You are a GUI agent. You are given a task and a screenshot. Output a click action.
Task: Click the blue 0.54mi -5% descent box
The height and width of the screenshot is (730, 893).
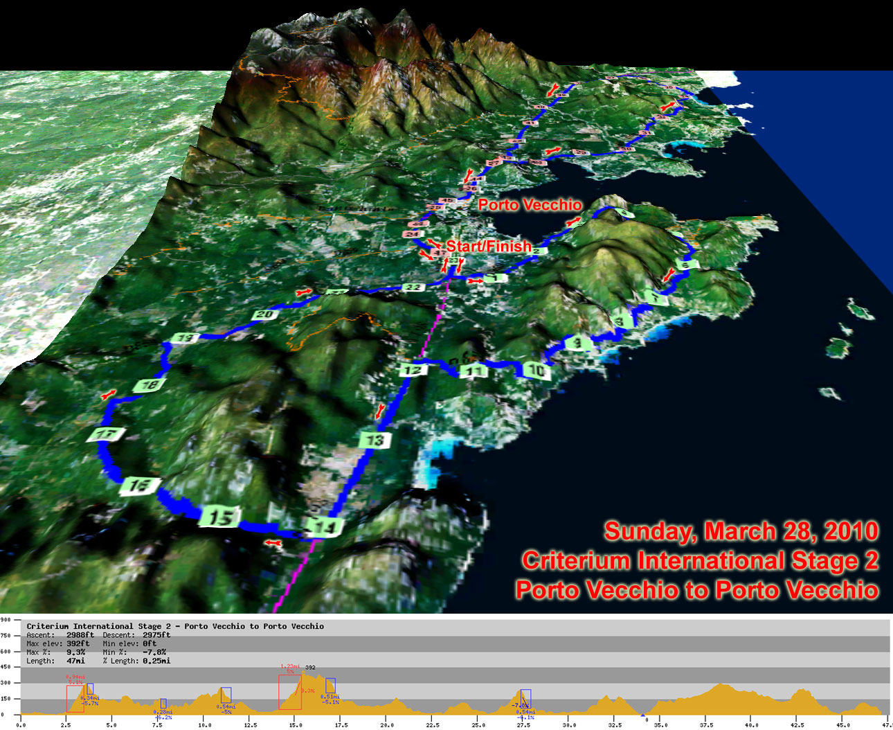[226, 695]
